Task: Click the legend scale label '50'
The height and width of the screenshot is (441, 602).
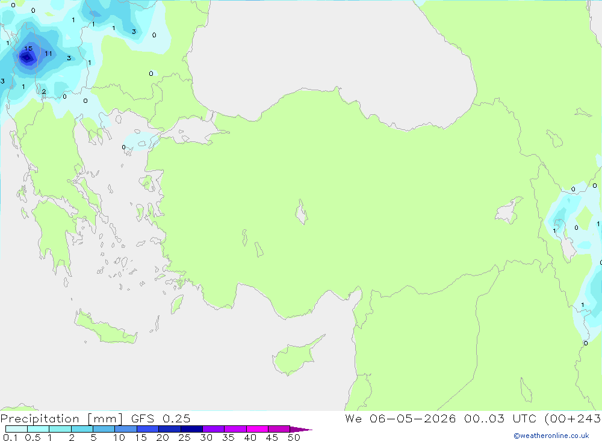Action: click(294, 437)
